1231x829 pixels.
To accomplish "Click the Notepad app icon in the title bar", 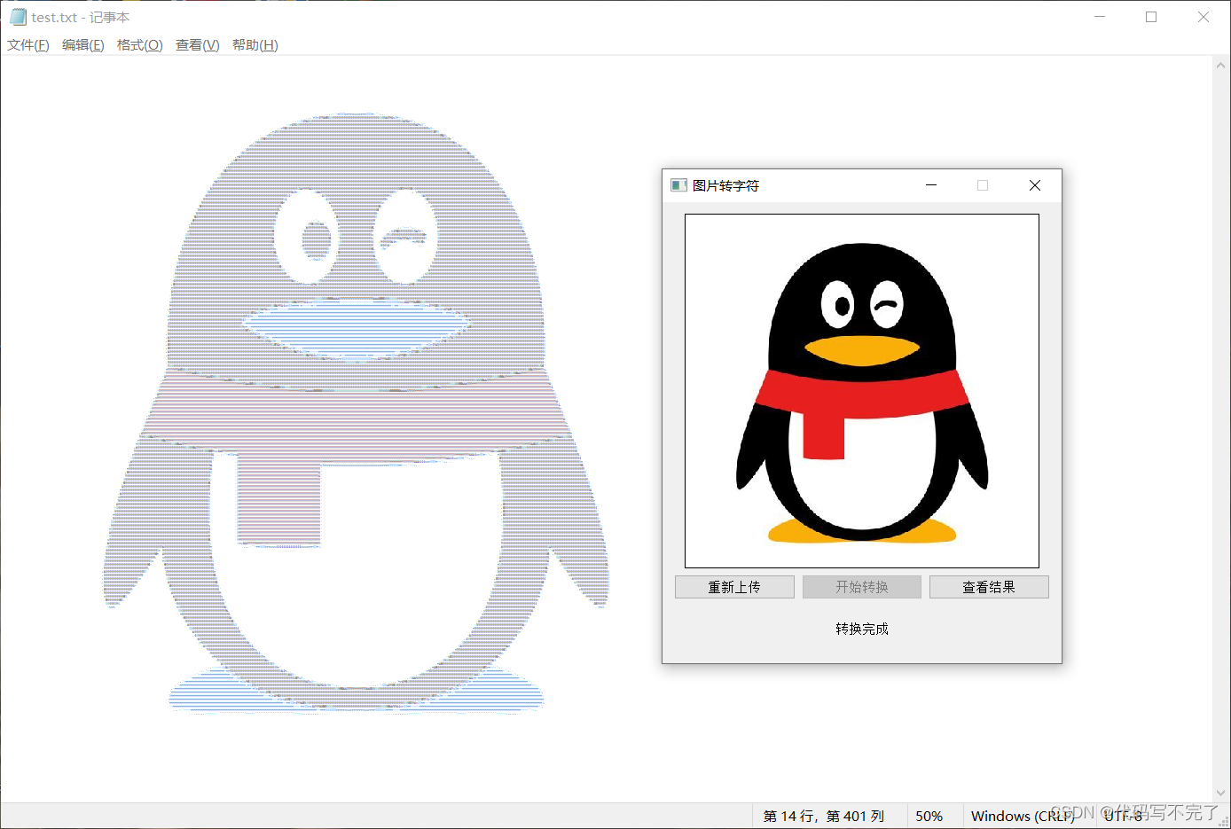I will (18, 17).
